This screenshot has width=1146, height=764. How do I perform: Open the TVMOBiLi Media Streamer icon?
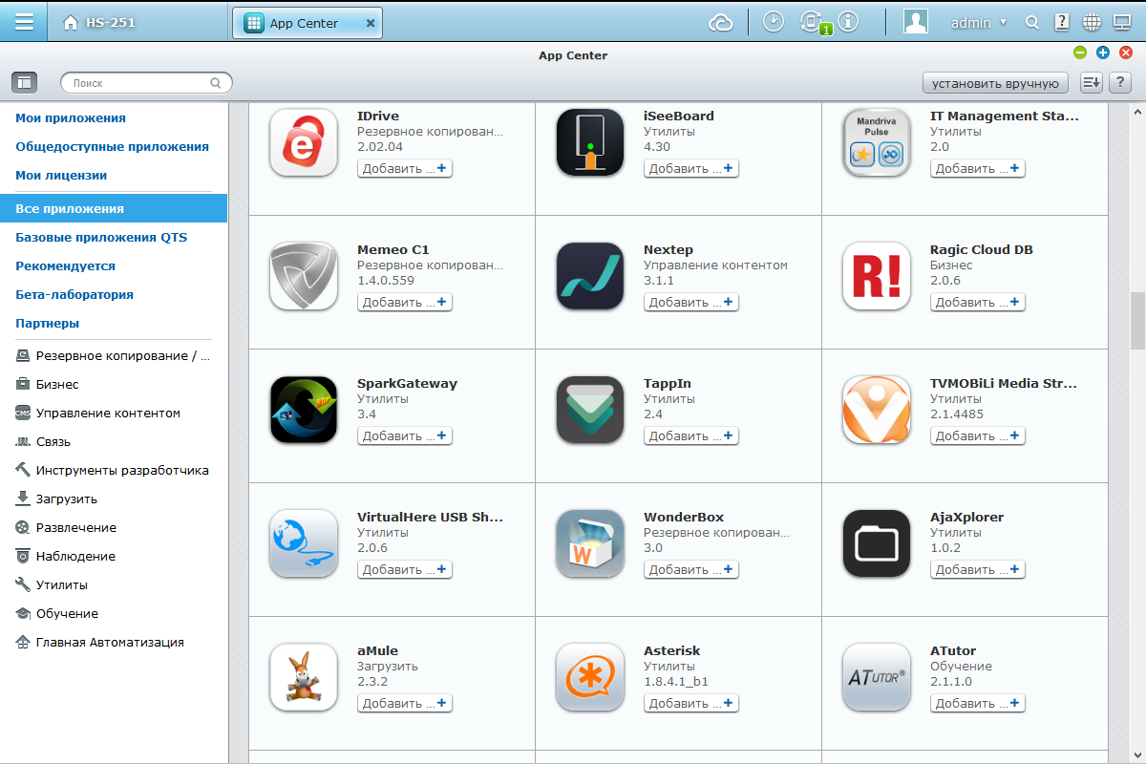tap(877, 410)
